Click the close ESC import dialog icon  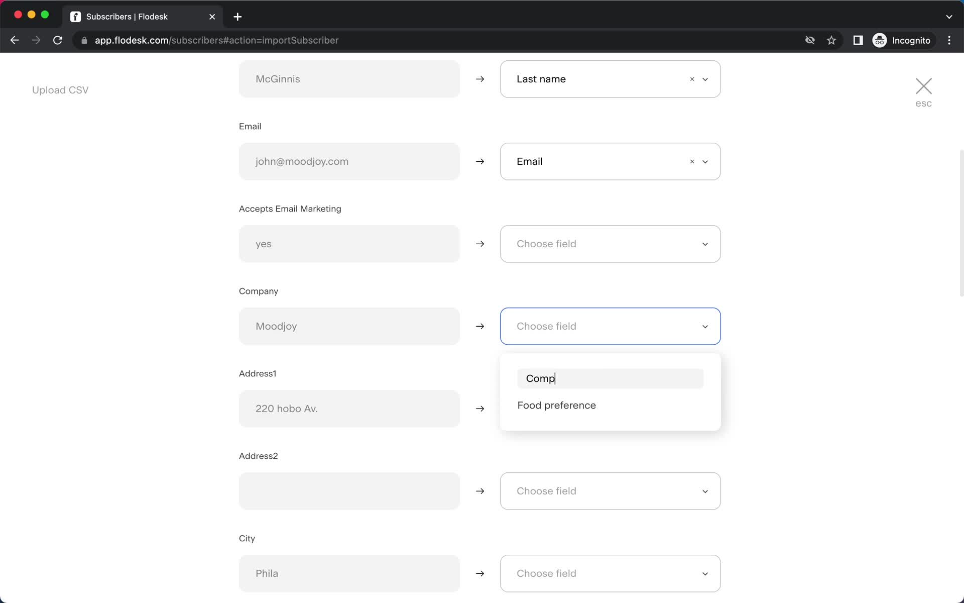coord(924,85)
